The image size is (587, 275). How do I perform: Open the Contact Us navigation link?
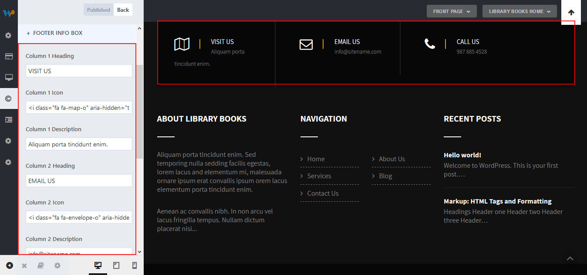click(323, 194)
